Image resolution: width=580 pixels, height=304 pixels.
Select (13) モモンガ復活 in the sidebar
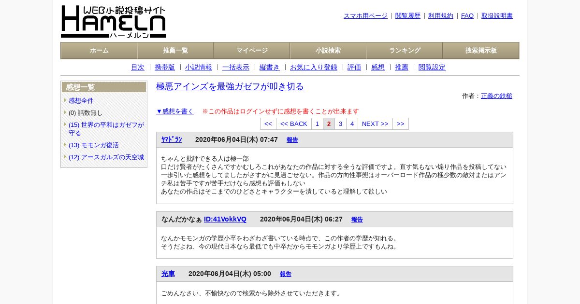click(93, 145)
